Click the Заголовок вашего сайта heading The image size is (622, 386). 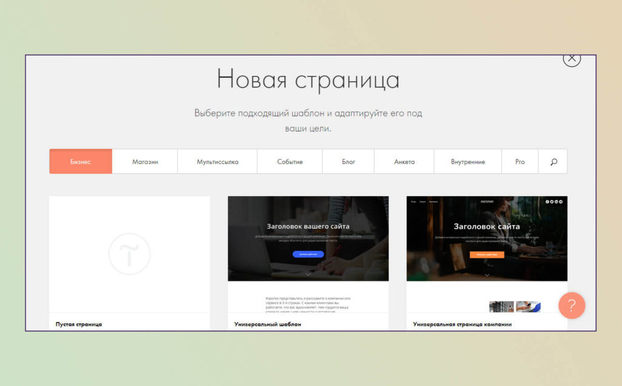308,226
